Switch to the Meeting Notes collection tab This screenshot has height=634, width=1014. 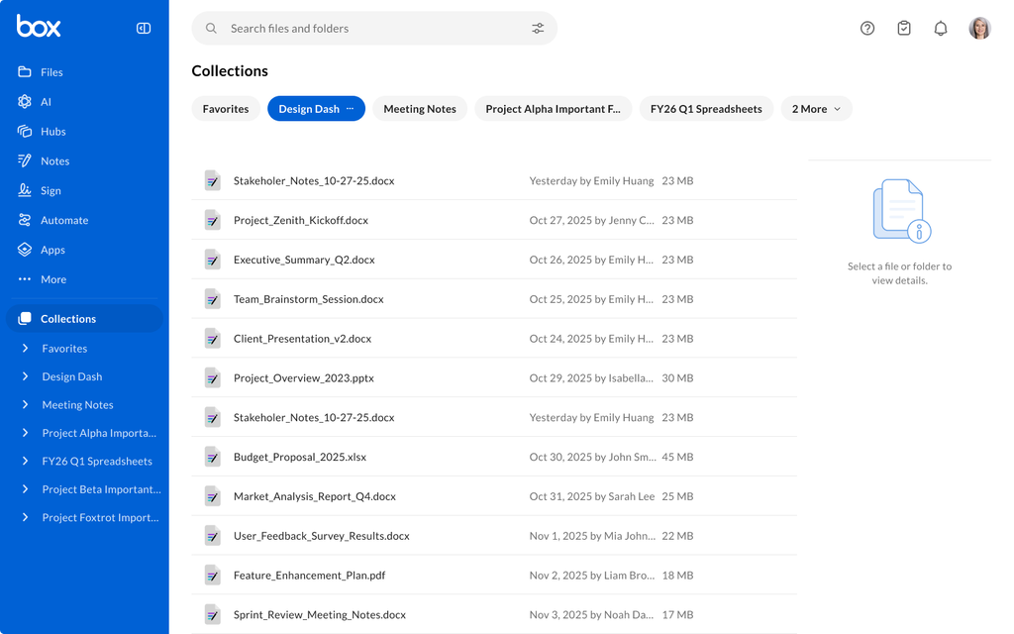(420, 109)
